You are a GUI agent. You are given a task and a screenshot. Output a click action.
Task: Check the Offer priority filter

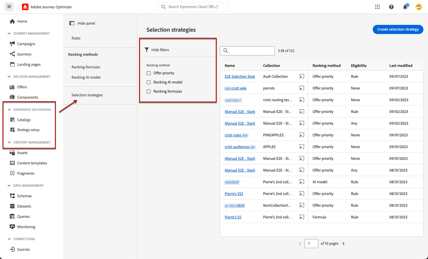tap(148, 73)
